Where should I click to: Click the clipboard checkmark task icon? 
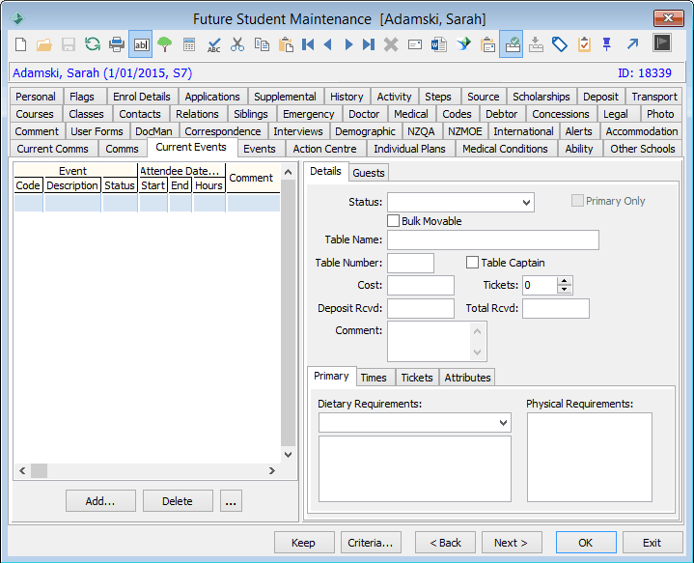584,44
